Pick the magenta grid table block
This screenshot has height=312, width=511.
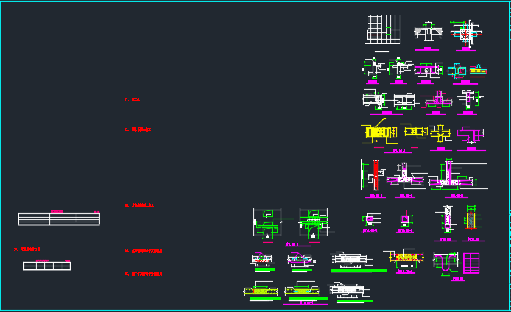pos(471,263)
